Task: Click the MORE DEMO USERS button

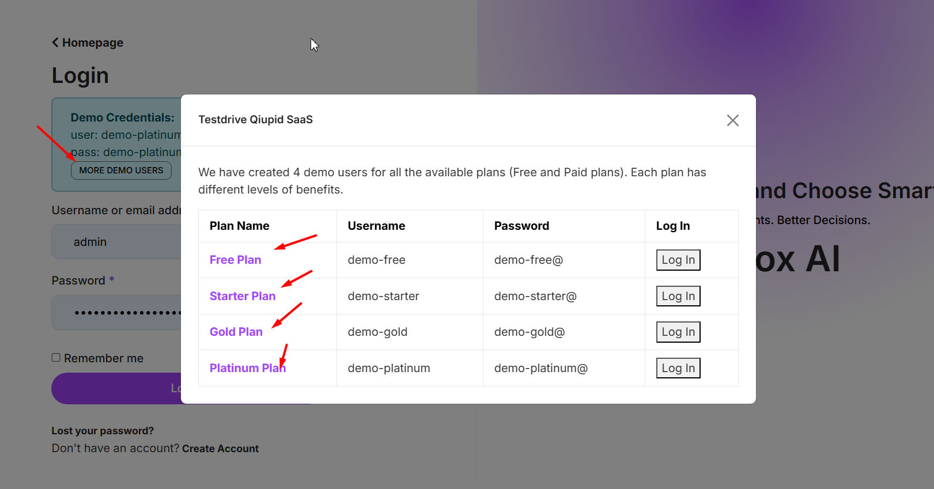Action: pos(121,170)
